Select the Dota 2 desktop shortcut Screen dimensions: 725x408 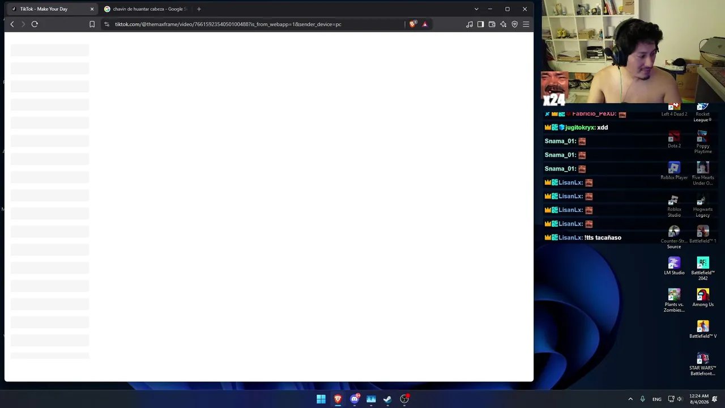point(674,139)
